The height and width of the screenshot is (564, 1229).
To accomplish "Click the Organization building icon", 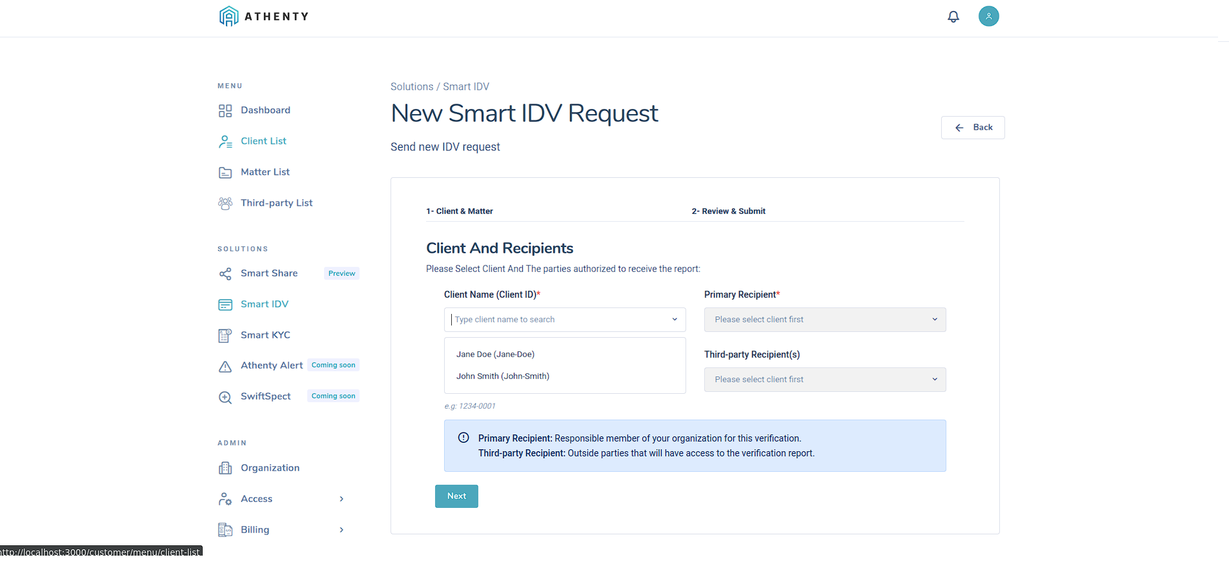I will coord(225,469).
